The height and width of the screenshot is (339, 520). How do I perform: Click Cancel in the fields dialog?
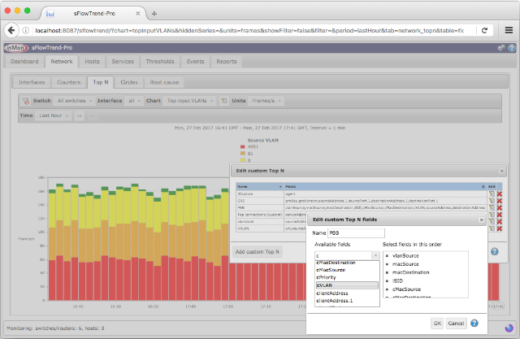[456, 323]
